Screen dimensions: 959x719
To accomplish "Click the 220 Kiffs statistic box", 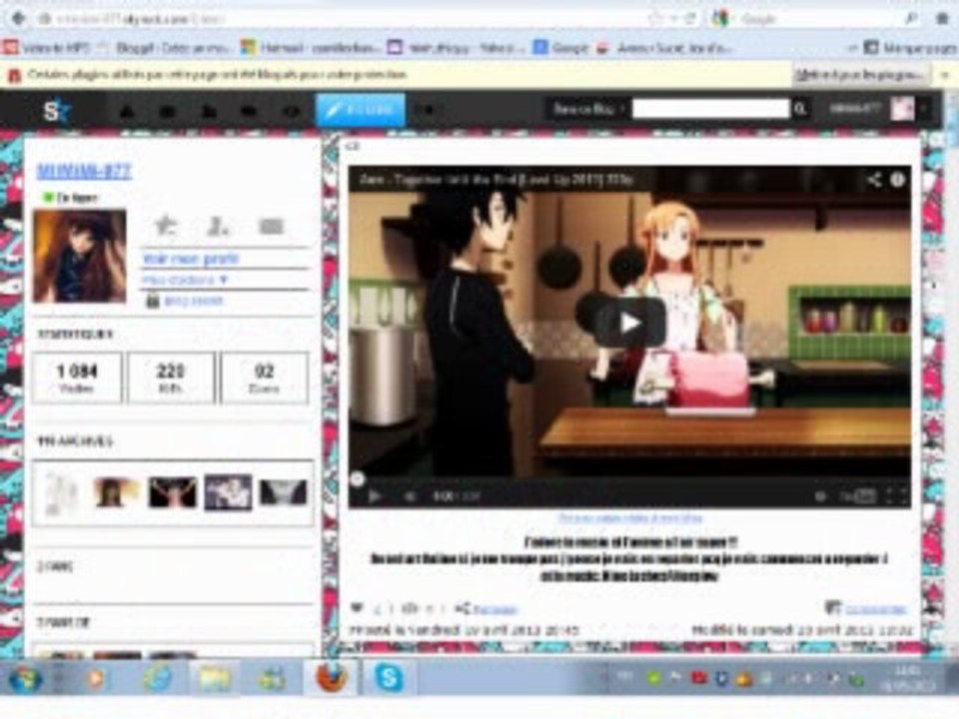I will tap(171, 377).
